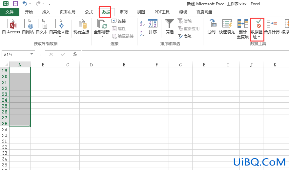Click the 数据验证 (Data Validation) icon
Viewport: 289px width, 170px height.
[257, 24]
